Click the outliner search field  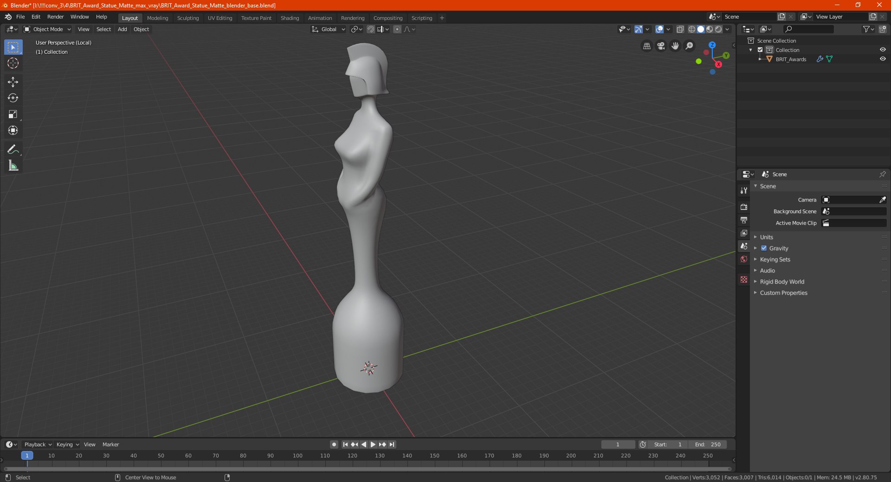click(x=808, y=29)
